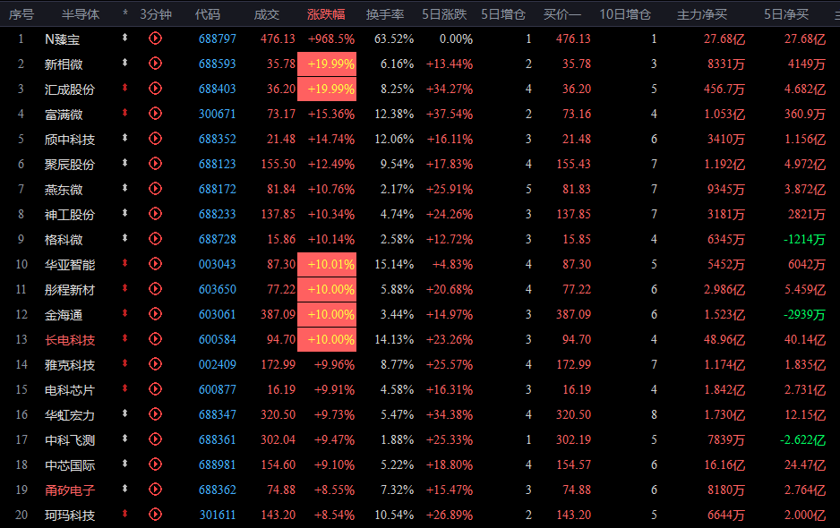Viewport: 840px width, 528px height.
Task: Click +968.5% change value for N臻宝
Action: pyautogui.click(x=331, y=39)
